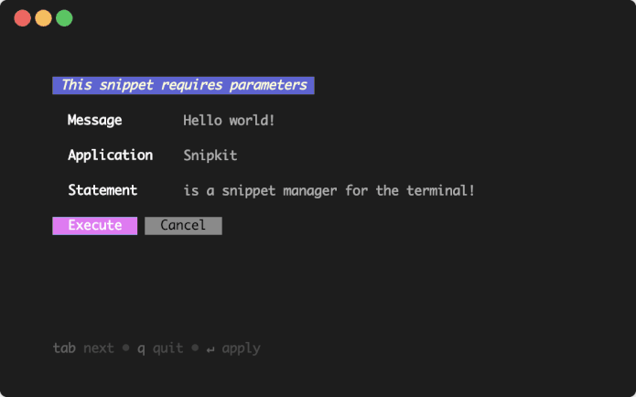Screen dimensions: 636x397
Task: Click the dot separator after next
Action: [125, 348]
